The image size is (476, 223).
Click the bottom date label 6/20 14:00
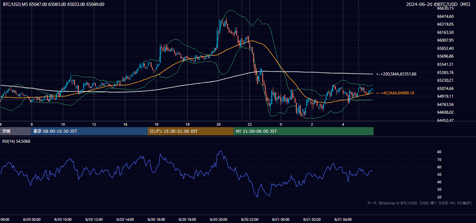tap(126, 220)
